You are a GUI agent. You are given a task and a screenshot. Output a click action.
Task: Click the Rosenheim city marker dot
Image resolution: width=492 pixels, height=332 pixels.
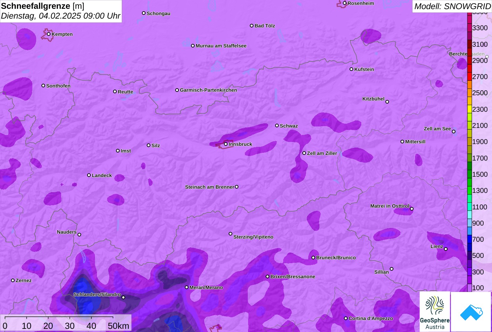click(x=345, y=3)
